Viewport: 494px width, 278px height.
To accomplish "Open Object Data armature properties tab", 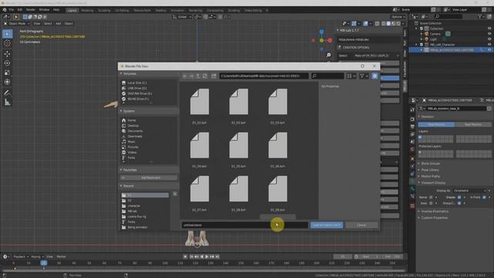I will (x=412, y=181).
